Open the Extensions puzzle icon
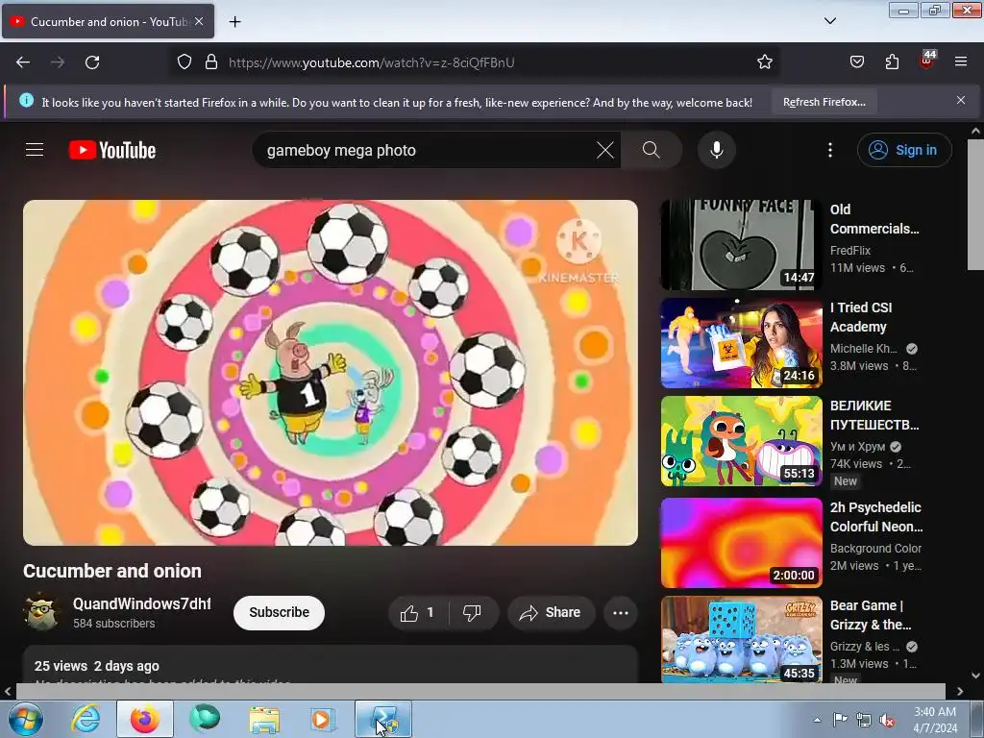Viewport: 984px width, 738px height. [x=892, y=62]
